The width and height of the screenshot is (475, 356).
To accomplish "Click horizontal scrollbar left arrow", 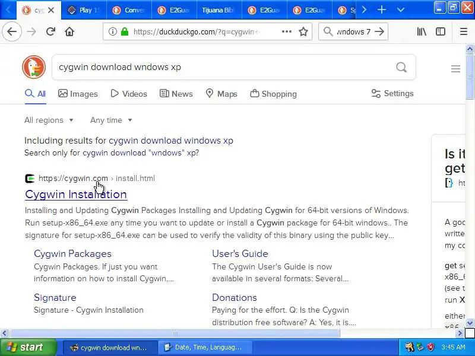I will [x=4, y=333].
